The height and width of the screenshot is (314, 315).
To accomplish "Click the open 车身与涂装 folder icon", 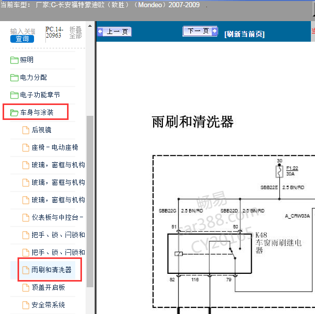I will (x=14, y=113).
